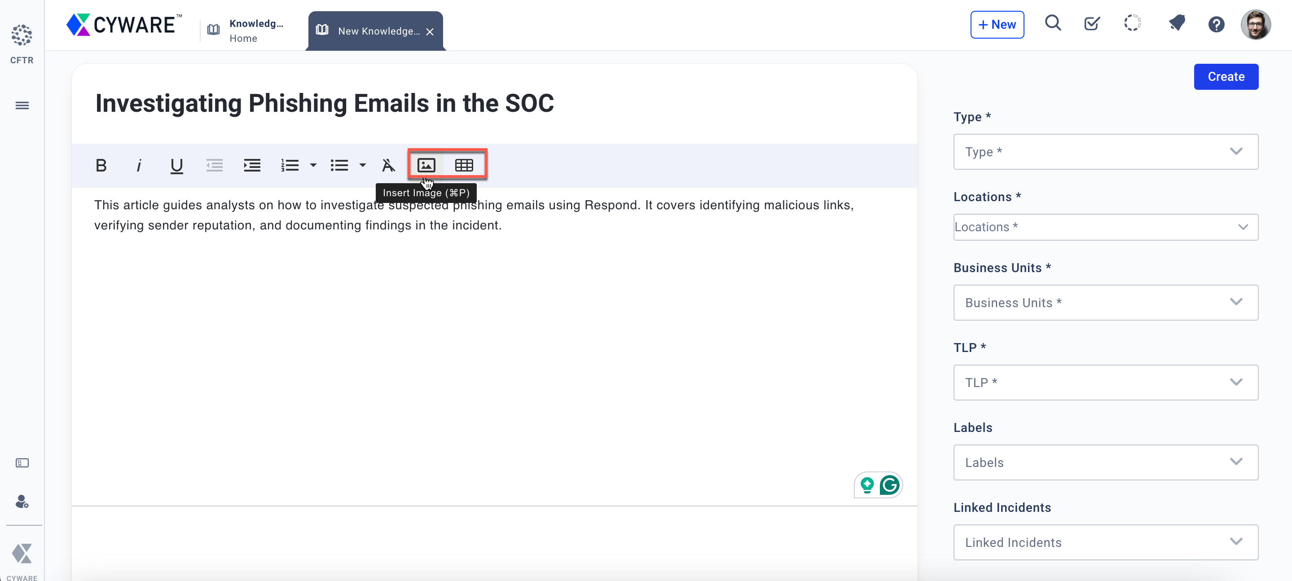Increase indent with the indent icon
This screenshot has width=1292, height=581.
[x=252, y=165]
